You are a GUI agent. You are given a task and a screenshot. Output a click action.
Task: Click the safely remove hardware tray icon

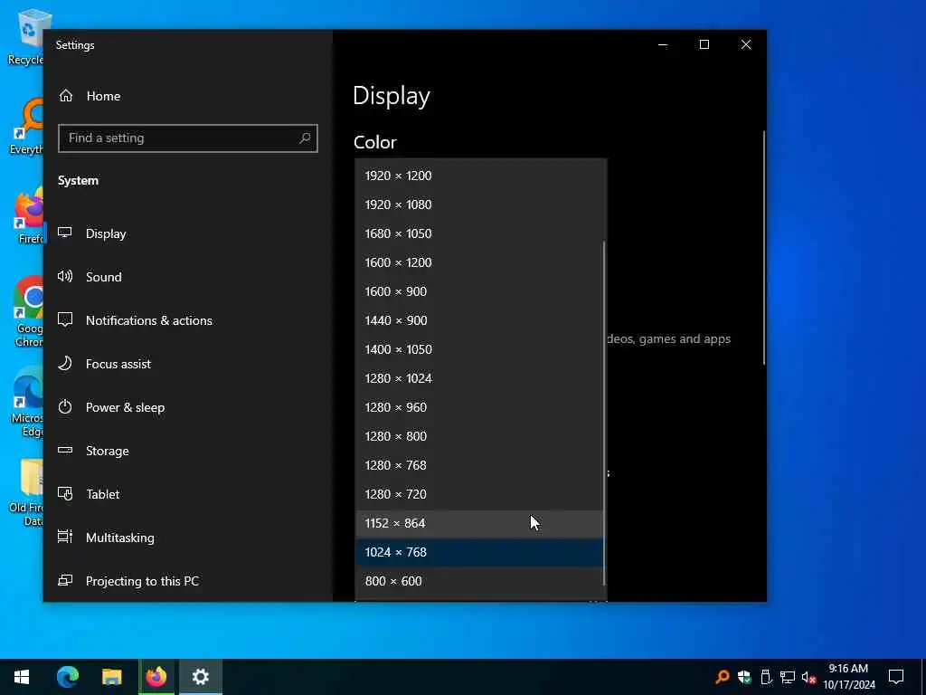tap(766, 677)
